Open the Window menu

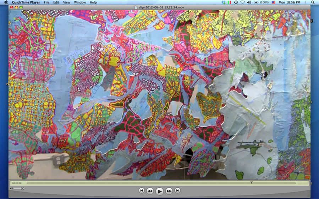[79, 2]
